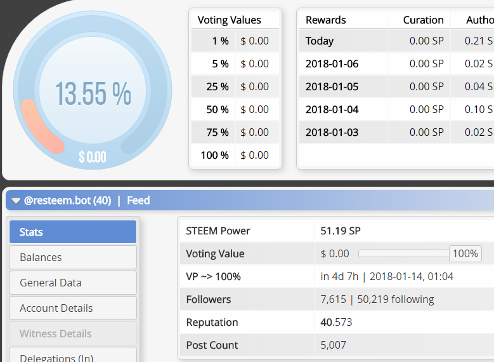Click the @resteem.bot (40) account name
This screenshot has height=362, width=494.
[x=67, y=201]
